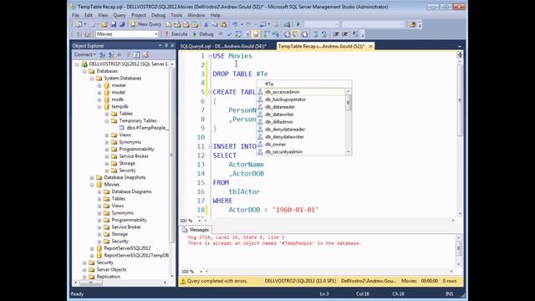This screenshot has height=301, width=535.
Task: Start debugging with the Debug button
Action: [x=203, y=34]
